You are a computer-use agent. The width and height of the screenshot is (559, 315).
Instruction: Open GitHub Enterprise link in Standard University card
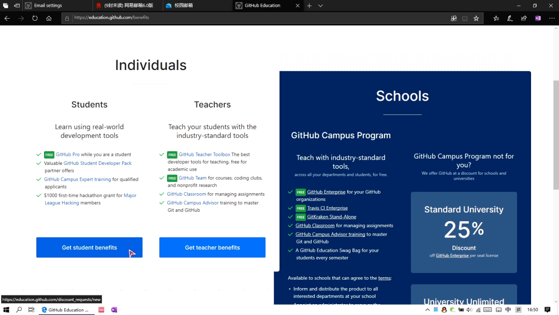452,255
